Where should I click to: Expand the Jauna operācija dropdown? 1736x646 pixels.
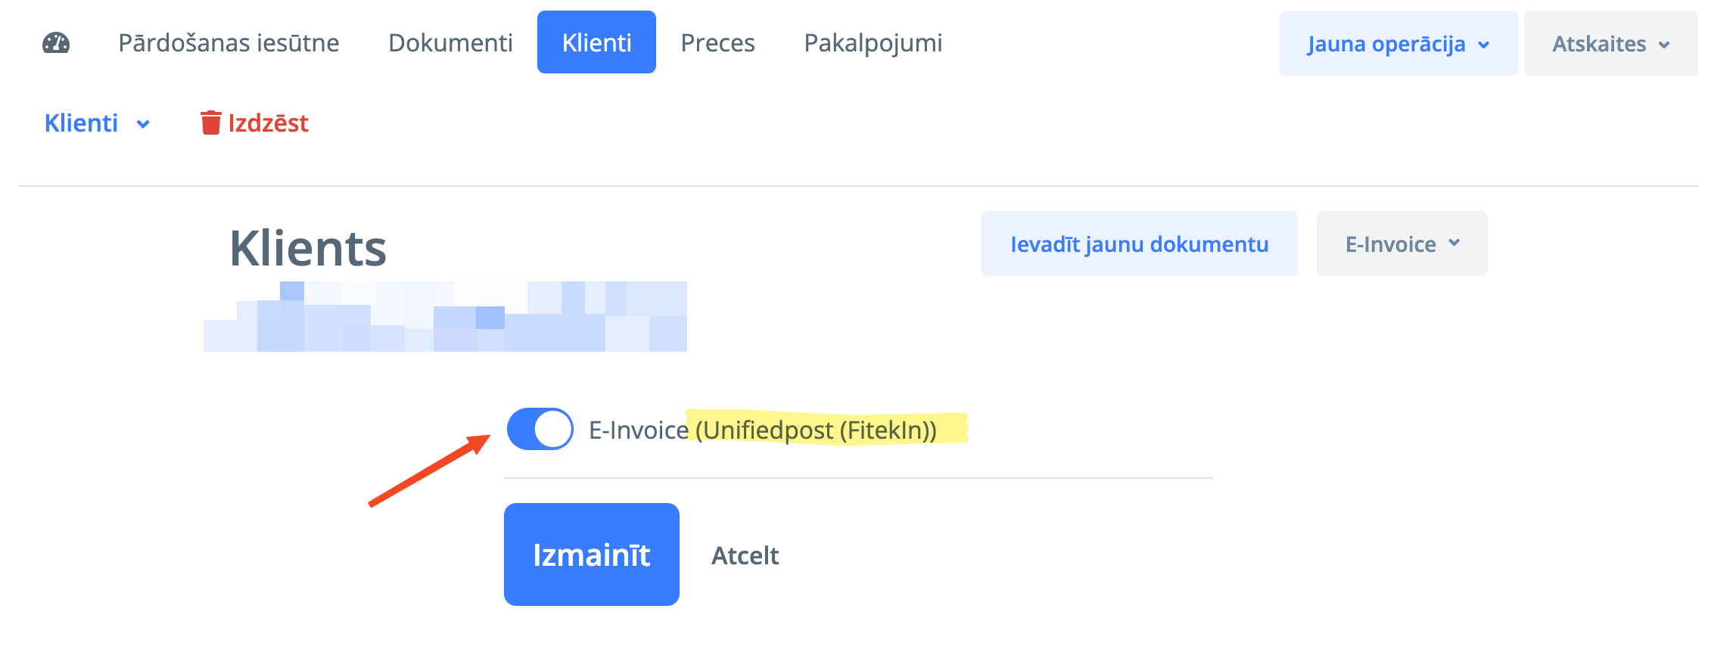1398,44
